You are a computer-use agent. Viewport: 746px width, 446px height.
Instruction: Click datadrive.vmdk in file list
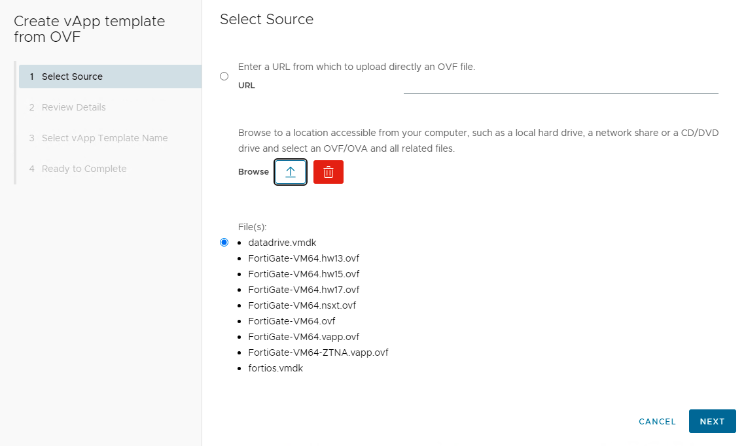pyautogui.click(x=282, y=243)
